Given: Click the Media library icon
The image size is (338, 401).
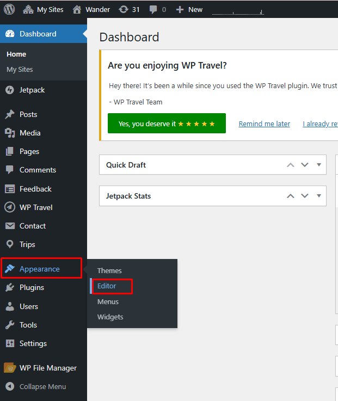Looking at the screenshot, I should click(10, 133).
